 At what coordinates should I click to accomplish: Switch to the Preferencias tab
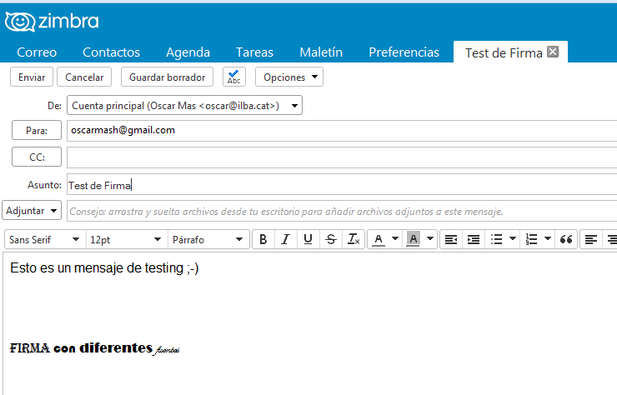click(404, 52)
